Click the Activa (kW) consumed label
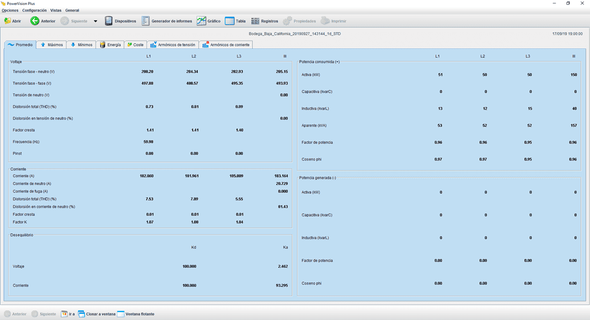 click(x=310, y=75)
